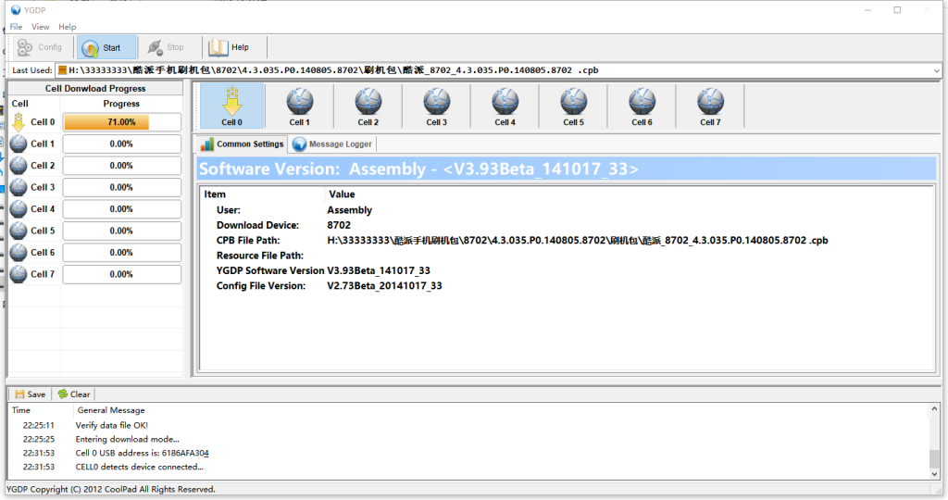Select Cell 7 globe icon in top strip
The height and width of the screenshot is (500, 948).
(x=710, y=101)
